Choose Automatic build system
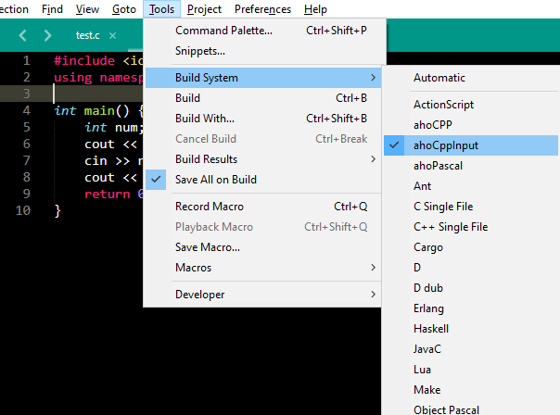 pyautogui.click(x=439, y=78)
